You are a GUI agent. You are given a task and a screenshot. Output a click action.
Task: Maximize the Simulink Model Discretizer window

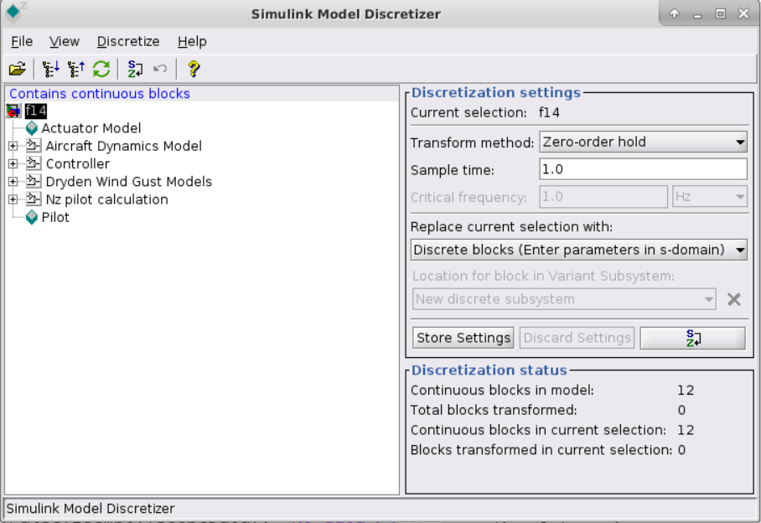721,13
